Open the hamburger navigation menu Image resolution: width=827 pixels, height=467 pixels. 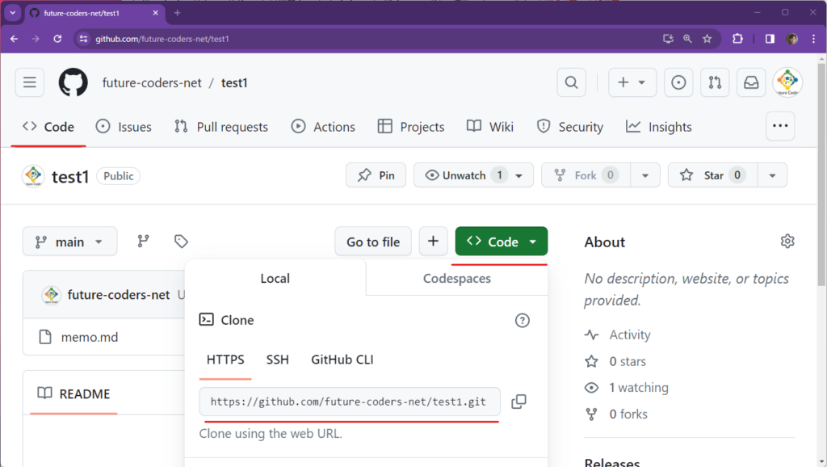(x=30, y=82)
